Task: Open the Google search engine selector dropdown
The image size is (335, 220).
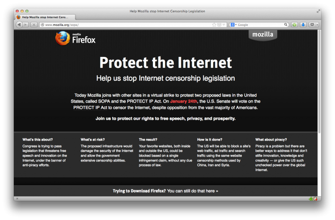Action: pyautogui.click(x=234, y=25)
